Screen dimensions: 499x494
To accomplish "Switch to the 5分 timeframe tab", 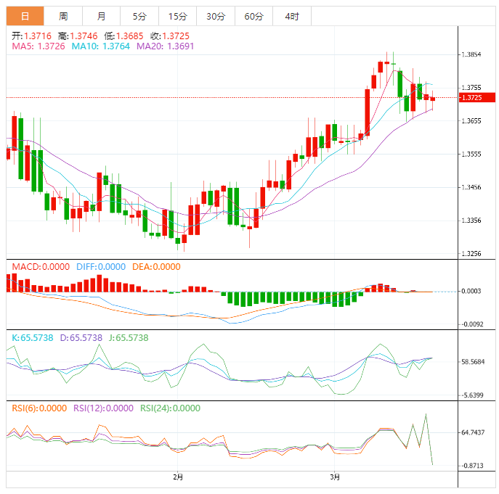I will [x=139, y=16].
